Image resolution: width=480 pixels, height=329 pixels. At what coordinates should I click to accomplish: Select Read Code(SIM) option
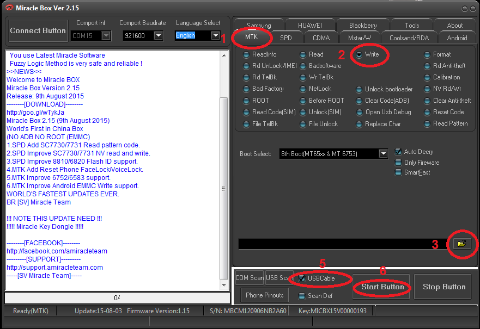(x=269, y=112)
